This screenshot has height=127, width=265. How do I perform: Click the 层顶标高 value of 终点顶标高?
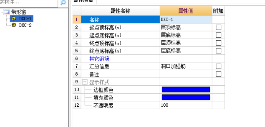click(186, 43)
